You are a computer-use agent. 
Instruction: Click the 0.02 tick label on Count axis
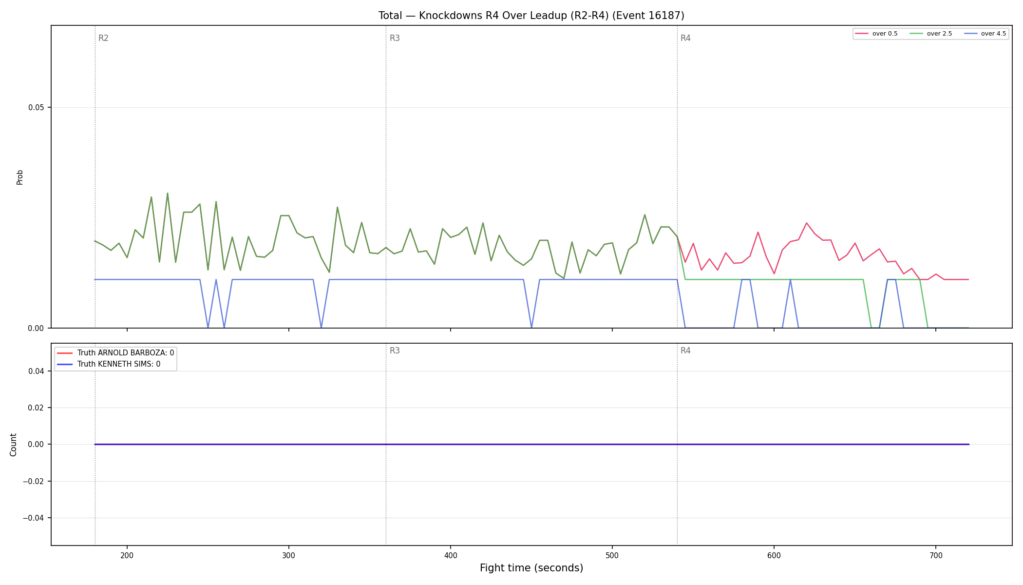36,408
